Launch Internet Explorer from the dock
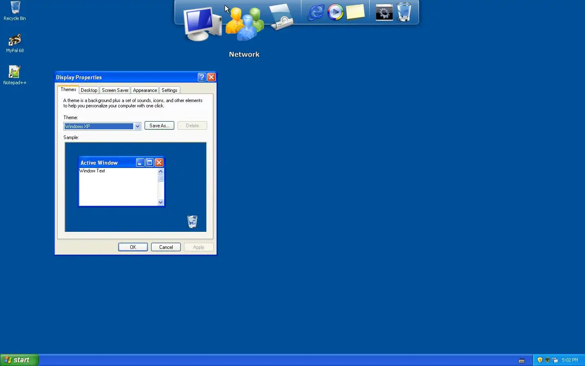Viewport: 585px width, 366px height. [x=316, y=12]
